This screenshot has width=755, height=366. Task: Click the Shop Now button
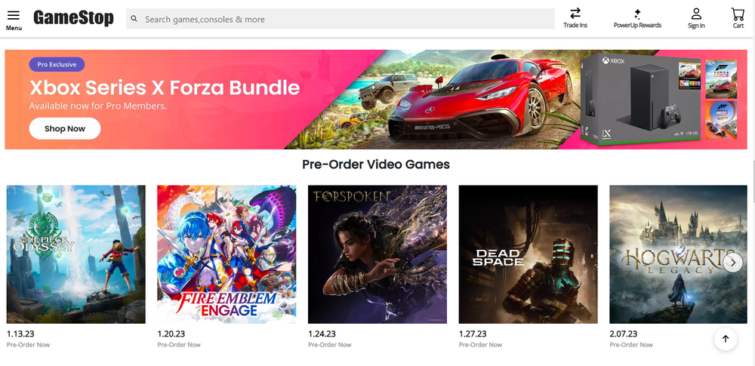[x=65, y=128]
